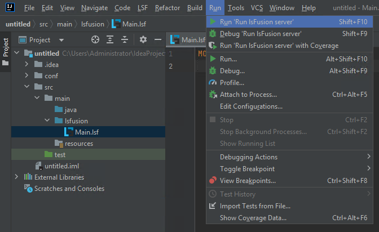This screenshot has height=232, width=379.
Task: Expand the .idea folder
Action: 27,64
